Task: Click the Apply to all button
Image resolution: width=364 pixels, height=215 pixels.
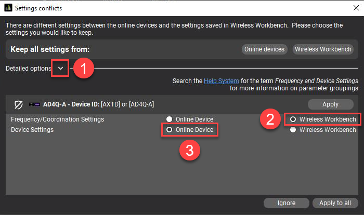Action: coord(335,203)
